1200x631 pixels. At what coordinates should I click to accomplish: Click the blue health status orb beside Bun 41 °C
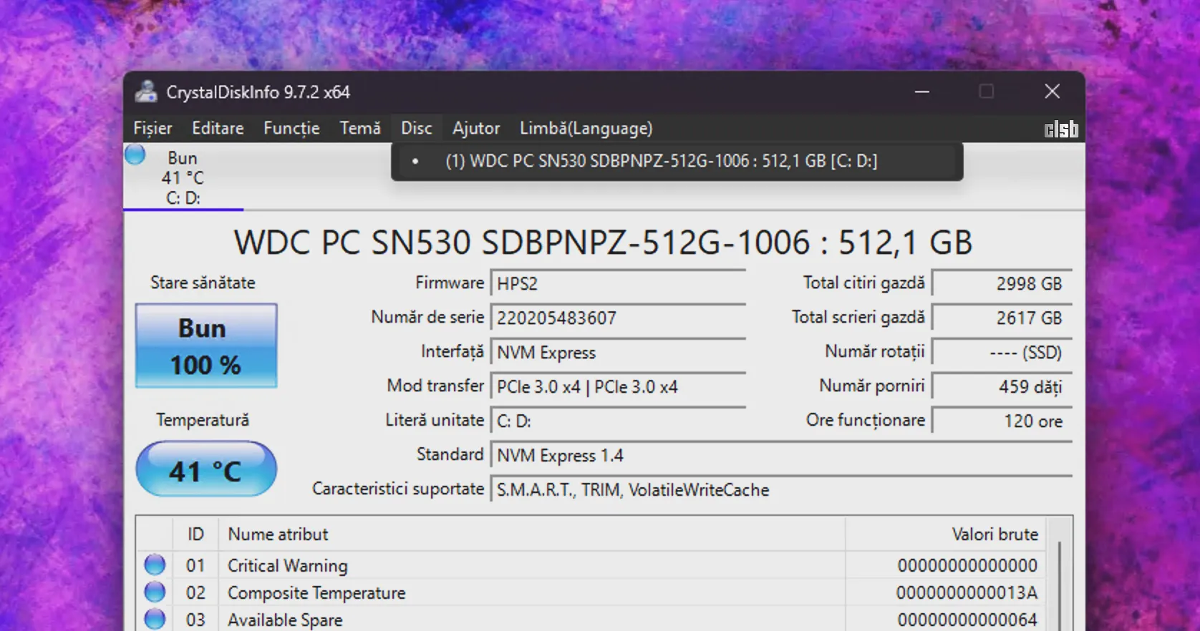point(135,154)
